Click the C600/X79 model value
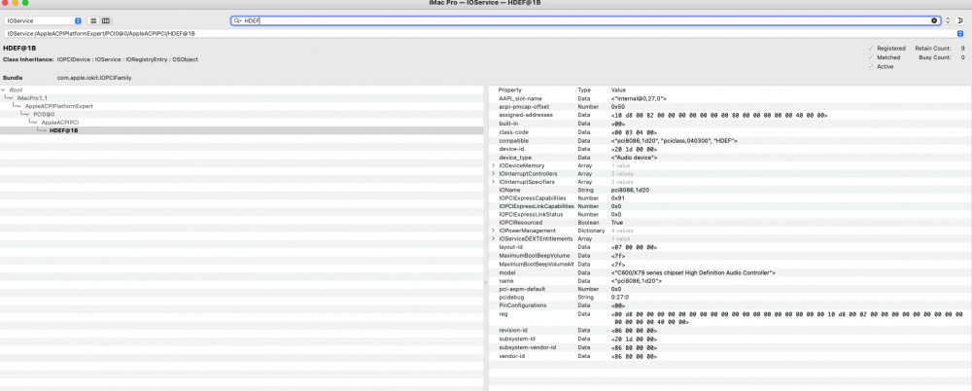The height and width of the screenshot is (391, 972). 694,273
